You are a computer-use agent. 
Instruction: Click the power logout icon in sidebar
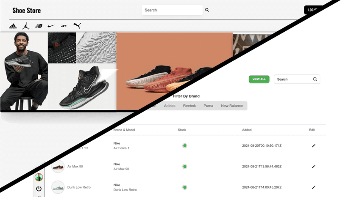39,189
